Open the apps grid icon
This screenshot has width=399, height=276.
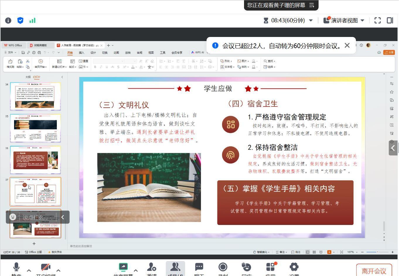point(270,267)
